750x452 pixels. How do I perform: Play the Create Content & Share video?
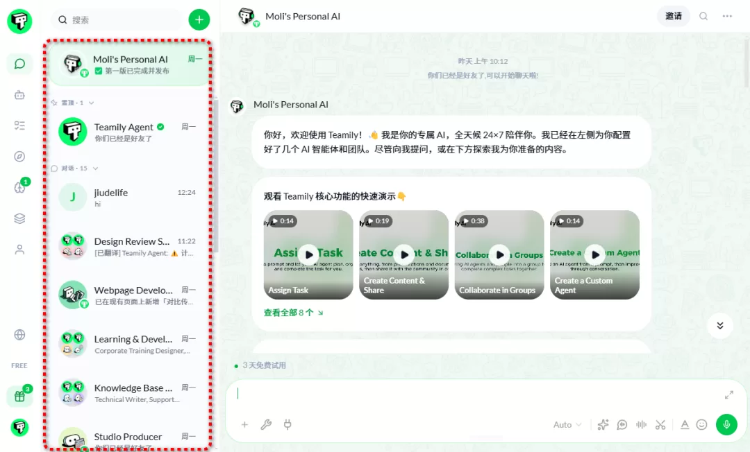(x=404, y=255)
